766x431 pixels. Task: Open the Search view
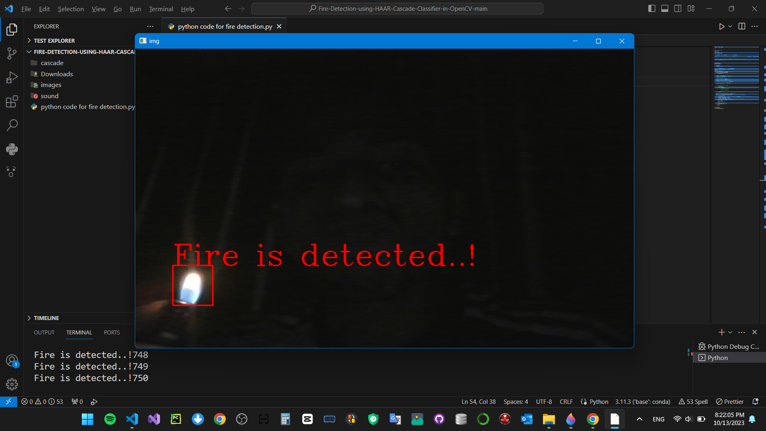click(12, 125)
